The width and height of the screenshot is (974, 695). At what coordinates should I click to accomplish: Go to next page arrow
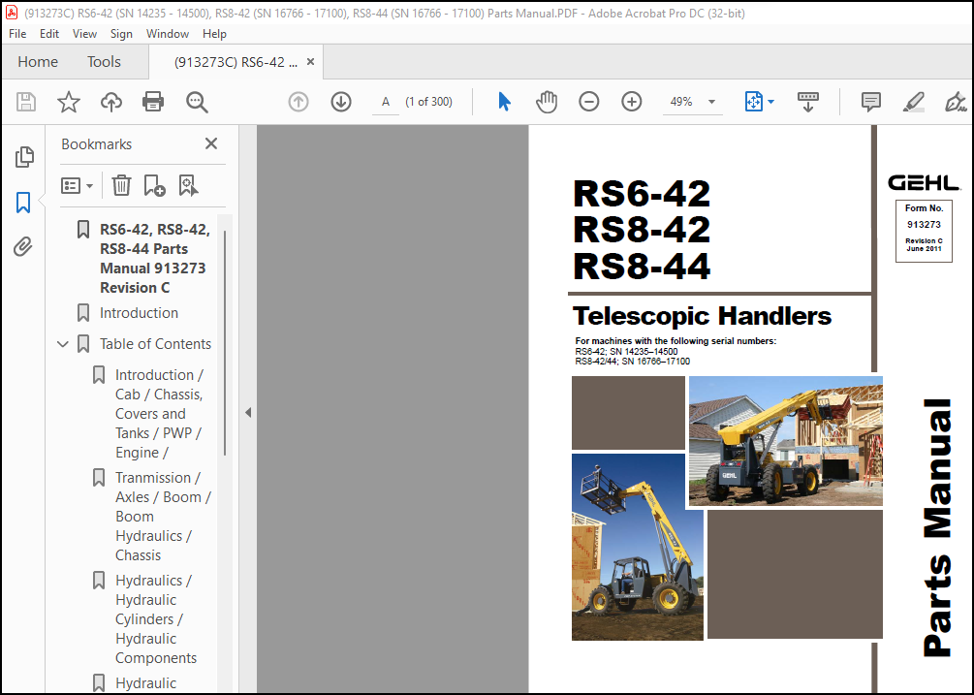341,101
